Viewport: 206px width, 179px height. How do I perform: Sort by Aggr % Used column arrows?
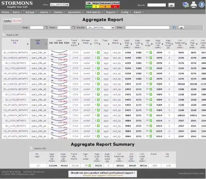tap(152, 44)
